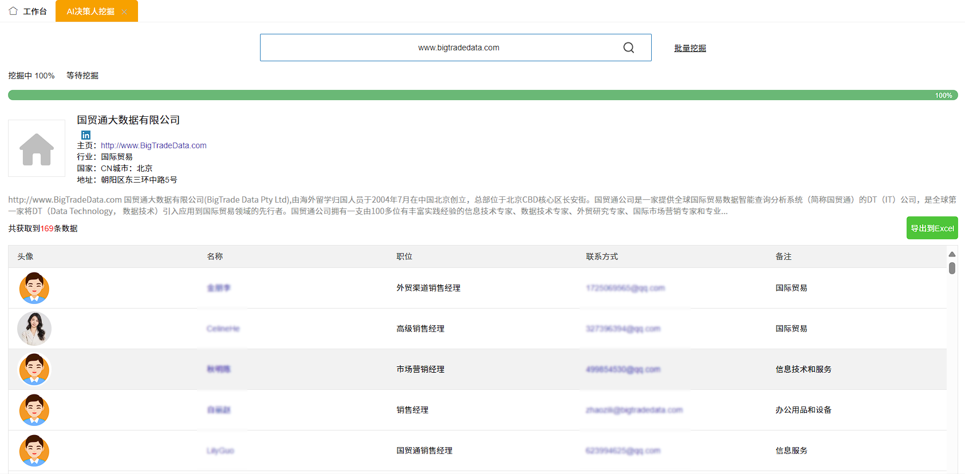
Task: Click the table's vertical scrollbar thumb
Action: click(x=952, y=268)
